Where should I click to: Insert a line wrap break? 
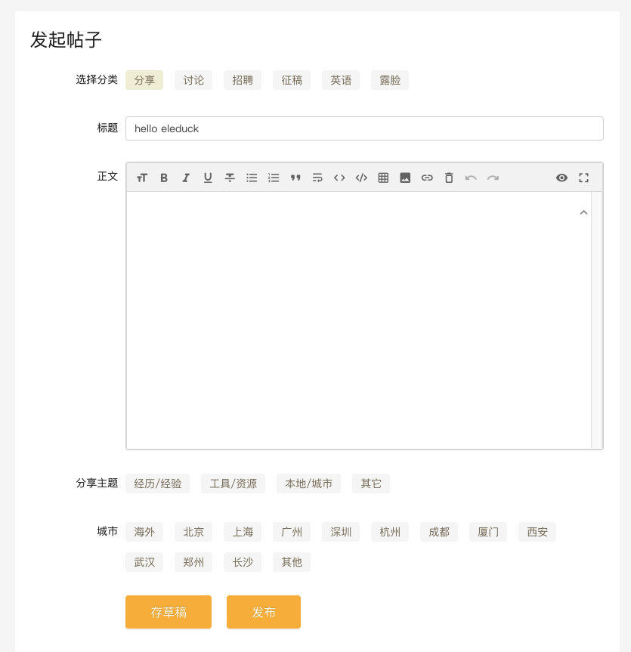click(317, 178)
